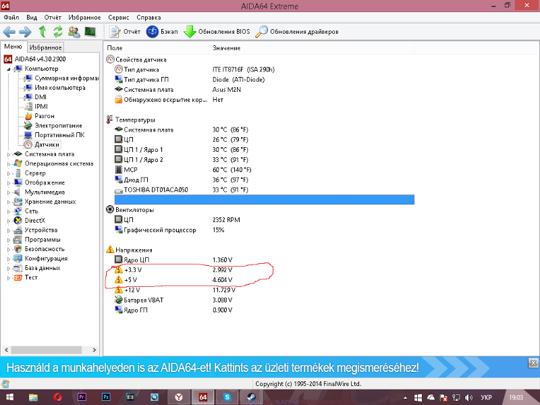Refresh data using the green circular arrows icon
Viewport: 540px width, 405px height.
pos(58,32)
